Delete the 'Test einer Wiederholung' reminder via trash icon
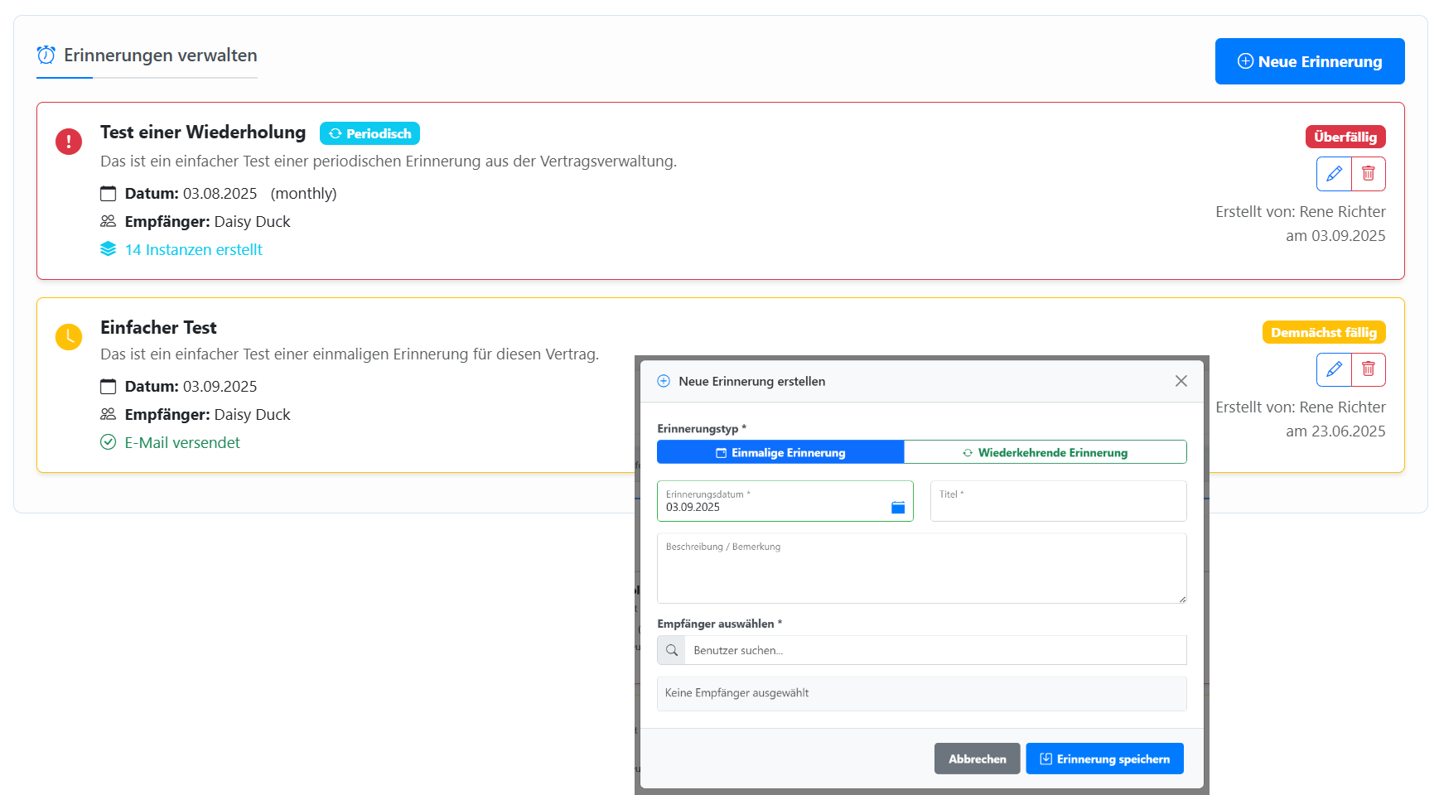This screenshot has width=1439, height=795. point(1369,174)
